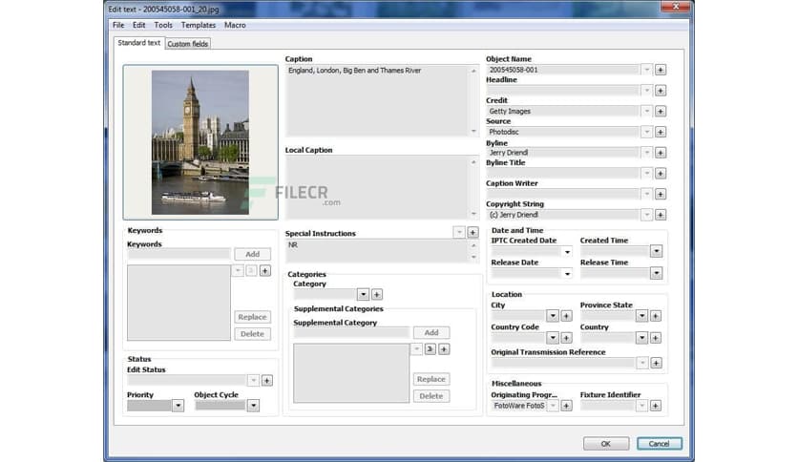
Task: Switch to the Custom fields tab
Action: pyautogui.click(x=188, y=44)
